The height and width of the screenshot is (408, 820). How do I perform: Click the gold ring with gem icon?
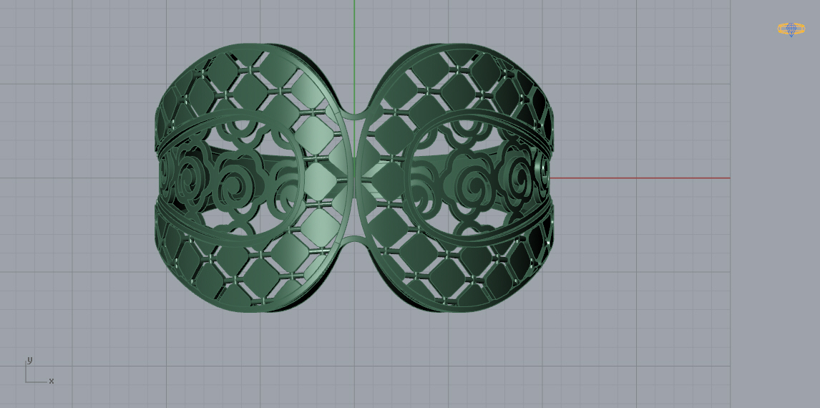791,29
